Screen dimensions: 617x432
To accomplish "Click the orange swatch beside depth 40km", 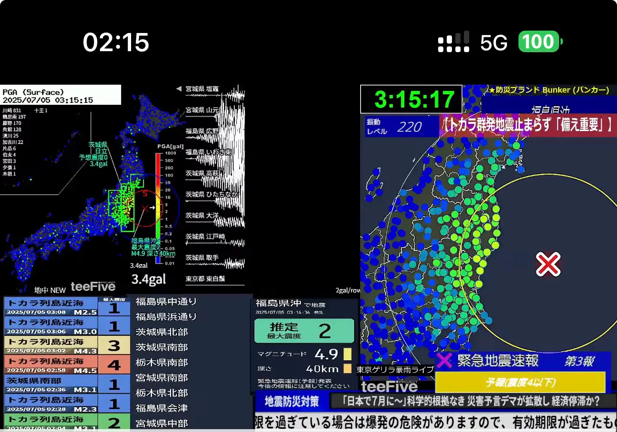I will (x=347, y=369).
